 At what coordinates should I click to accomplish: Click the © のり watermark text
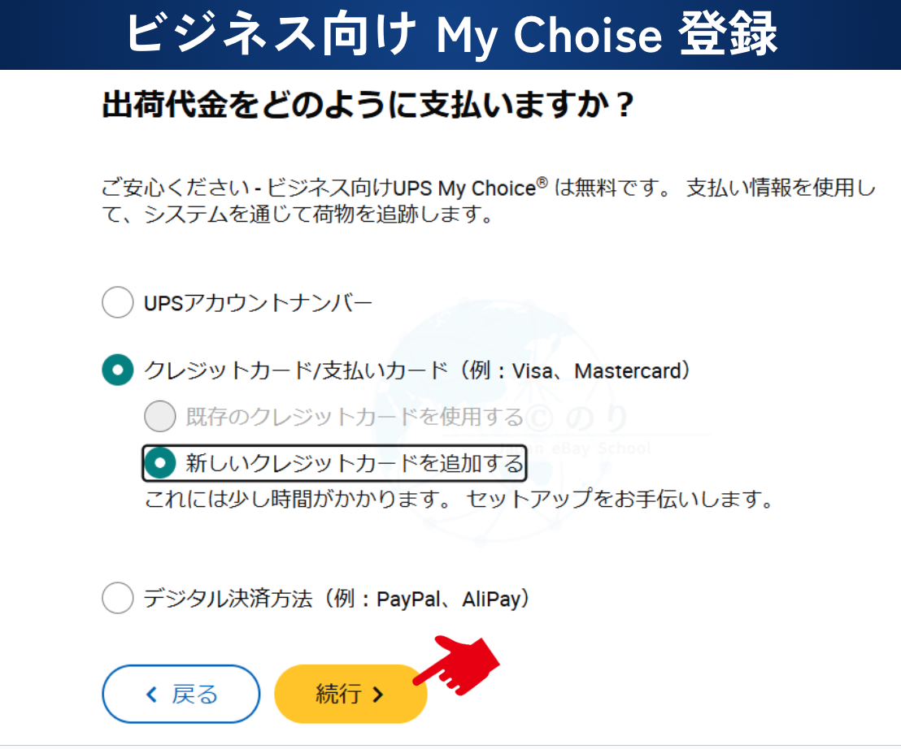click(577, 418)
